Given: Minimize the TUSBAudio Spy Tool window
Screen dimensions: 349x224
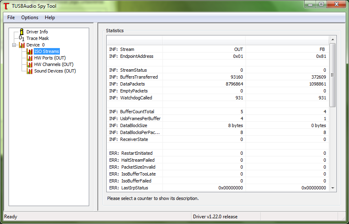Looking at the screenshot, I should (310, 4).
